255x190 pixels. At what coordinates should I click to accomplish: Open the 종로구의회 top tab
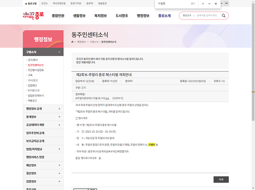point(76,3)
